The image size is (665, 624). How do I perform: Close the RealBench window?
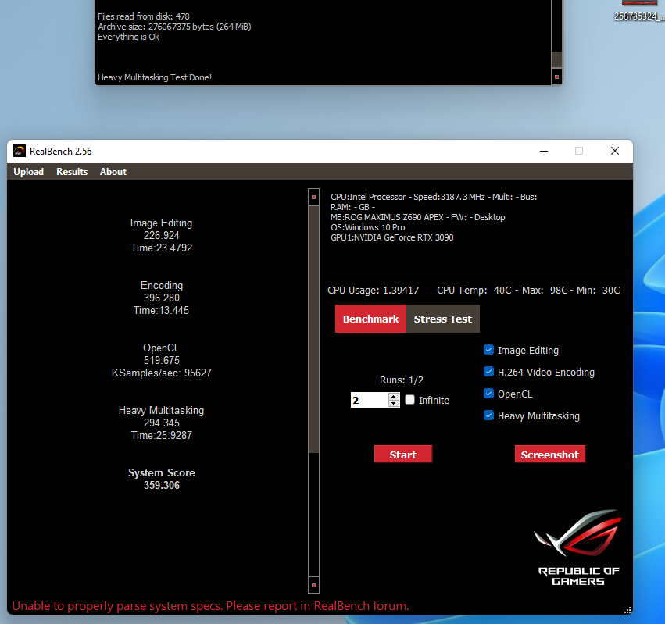click(614, 151)
